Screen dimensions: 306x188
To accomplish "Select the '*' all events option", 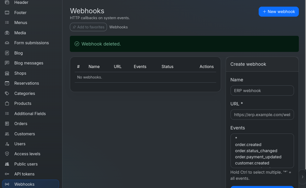I will [236, 138].
